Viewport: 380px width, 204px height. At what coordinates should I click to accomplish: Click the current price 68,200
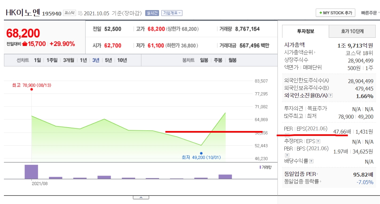(x=23, y=33)
